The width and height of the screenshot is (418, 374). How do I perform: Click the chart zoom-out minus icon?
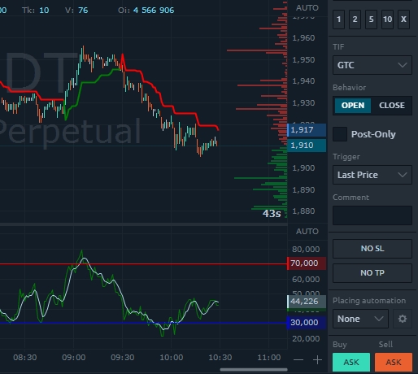click(x=298, y=360)
